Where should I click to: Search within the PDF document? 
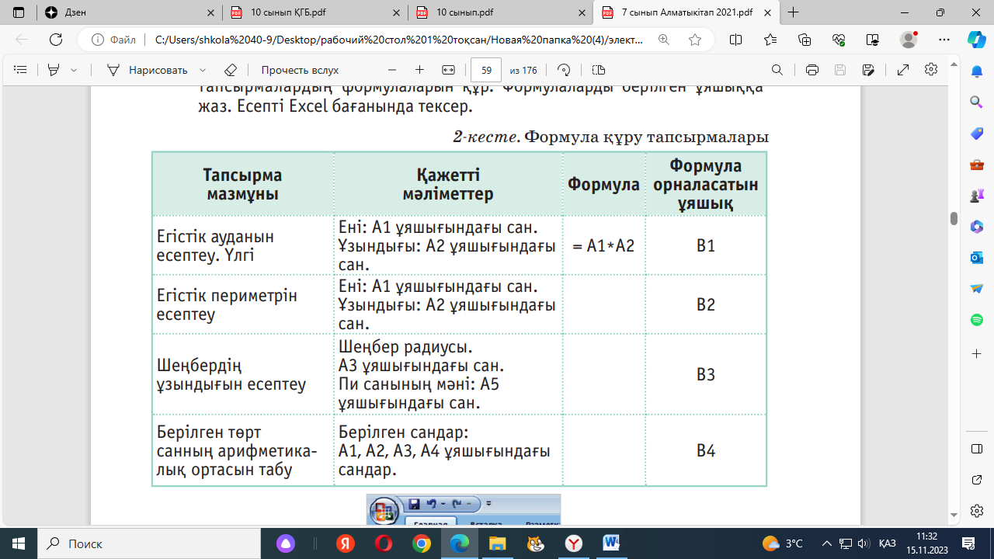point(777,70)
